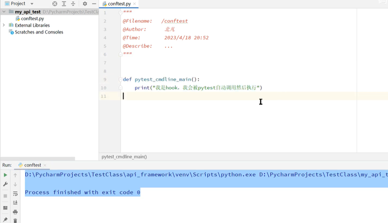
Task: Click the Project panel horizontal scrollbar
Action: tap(38, 158)
